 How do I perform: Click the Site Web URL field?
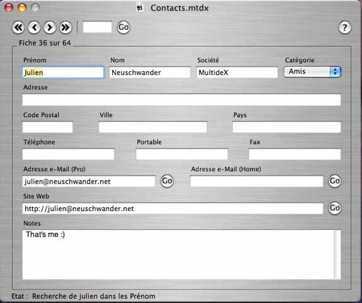(172, 208)
